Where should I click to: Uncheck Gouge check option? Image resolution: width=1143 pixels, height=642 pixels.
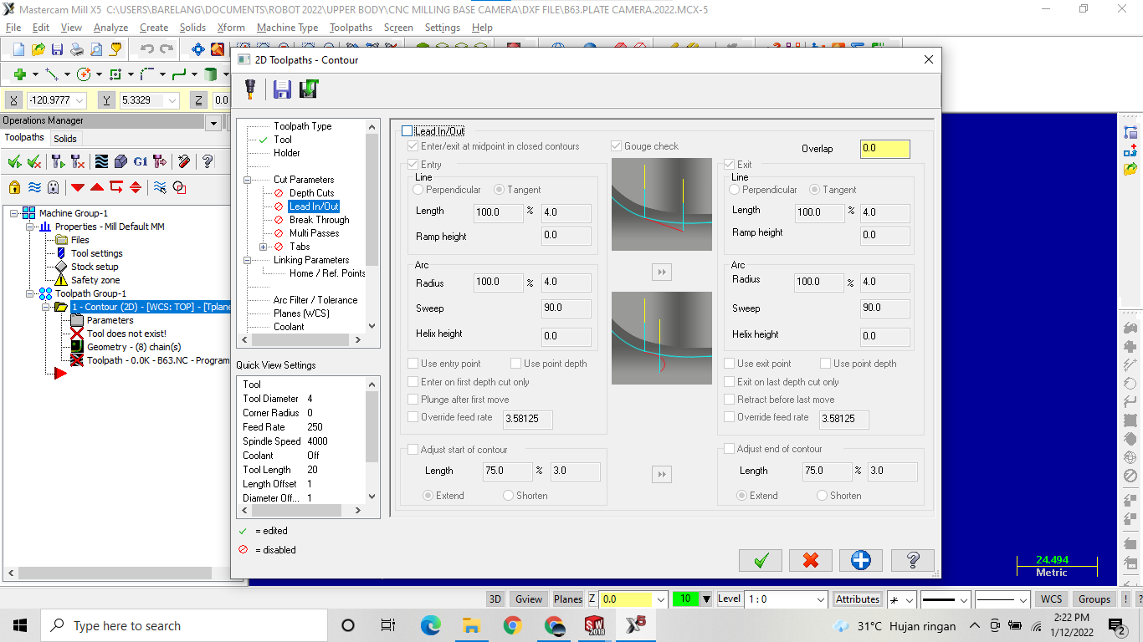[x=617, y=145]
